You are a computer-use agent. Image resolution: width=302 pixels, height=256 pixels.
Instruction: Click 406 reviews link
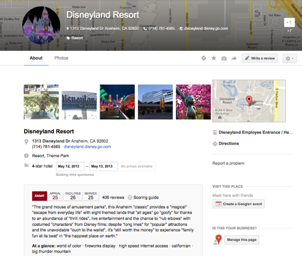(113, 198)
